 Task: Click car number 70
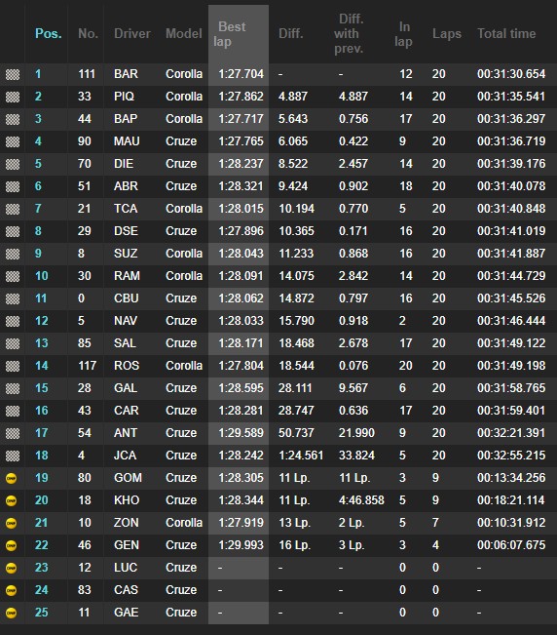(85, 164)
